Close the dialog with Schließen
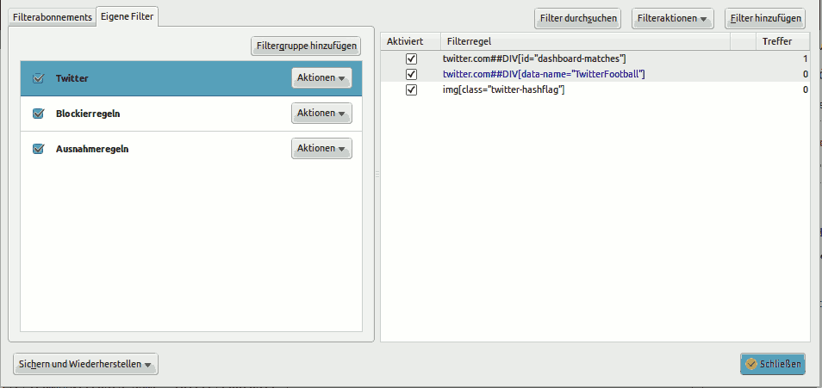 pyautogui.click(x=772, y=364)
